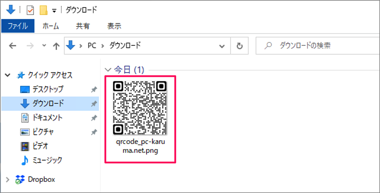
Task: Click the back navigation arrow
Action: 12,46
